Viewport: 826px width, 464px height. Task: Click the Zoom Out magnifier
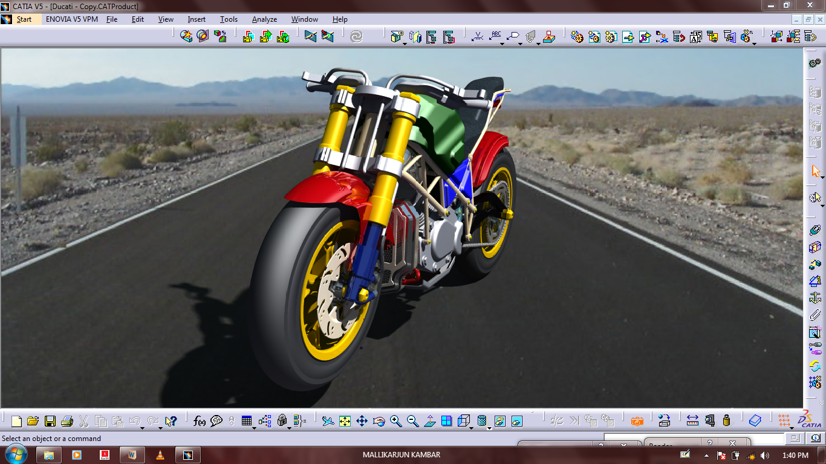click(x=413, y=421)
